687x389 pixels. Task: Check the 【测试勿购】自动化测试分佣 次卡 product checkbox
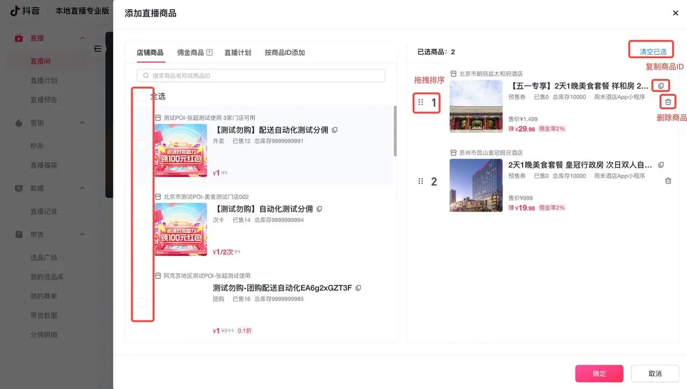141,224
